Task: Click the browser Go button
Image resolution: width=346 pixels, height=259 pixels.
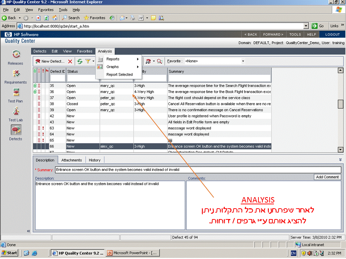Action: [x=318, y=26]
